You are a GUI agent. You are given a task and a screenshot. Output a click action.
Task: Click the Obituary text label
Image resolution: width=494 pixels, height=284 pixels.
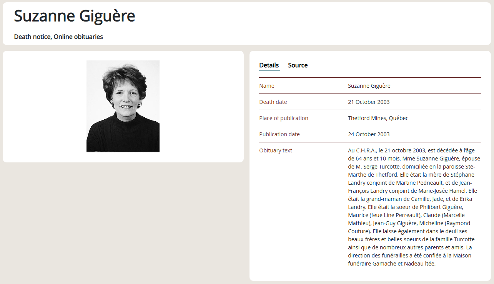point(276,150)
